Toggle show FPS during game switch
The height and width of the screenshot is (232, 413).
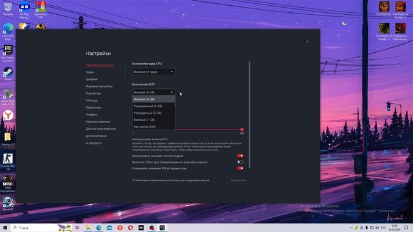(240, 168)
